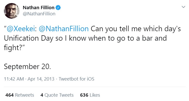Open the gray @NathanFillion handle below the name
Image resolution: width=189 pixels, height=101 pixels.
coord(39,14)
